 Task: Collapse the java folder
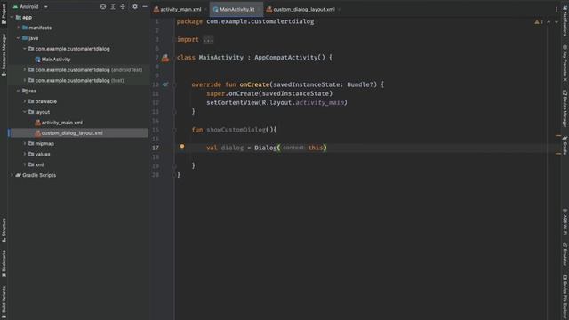coord(18,38)
